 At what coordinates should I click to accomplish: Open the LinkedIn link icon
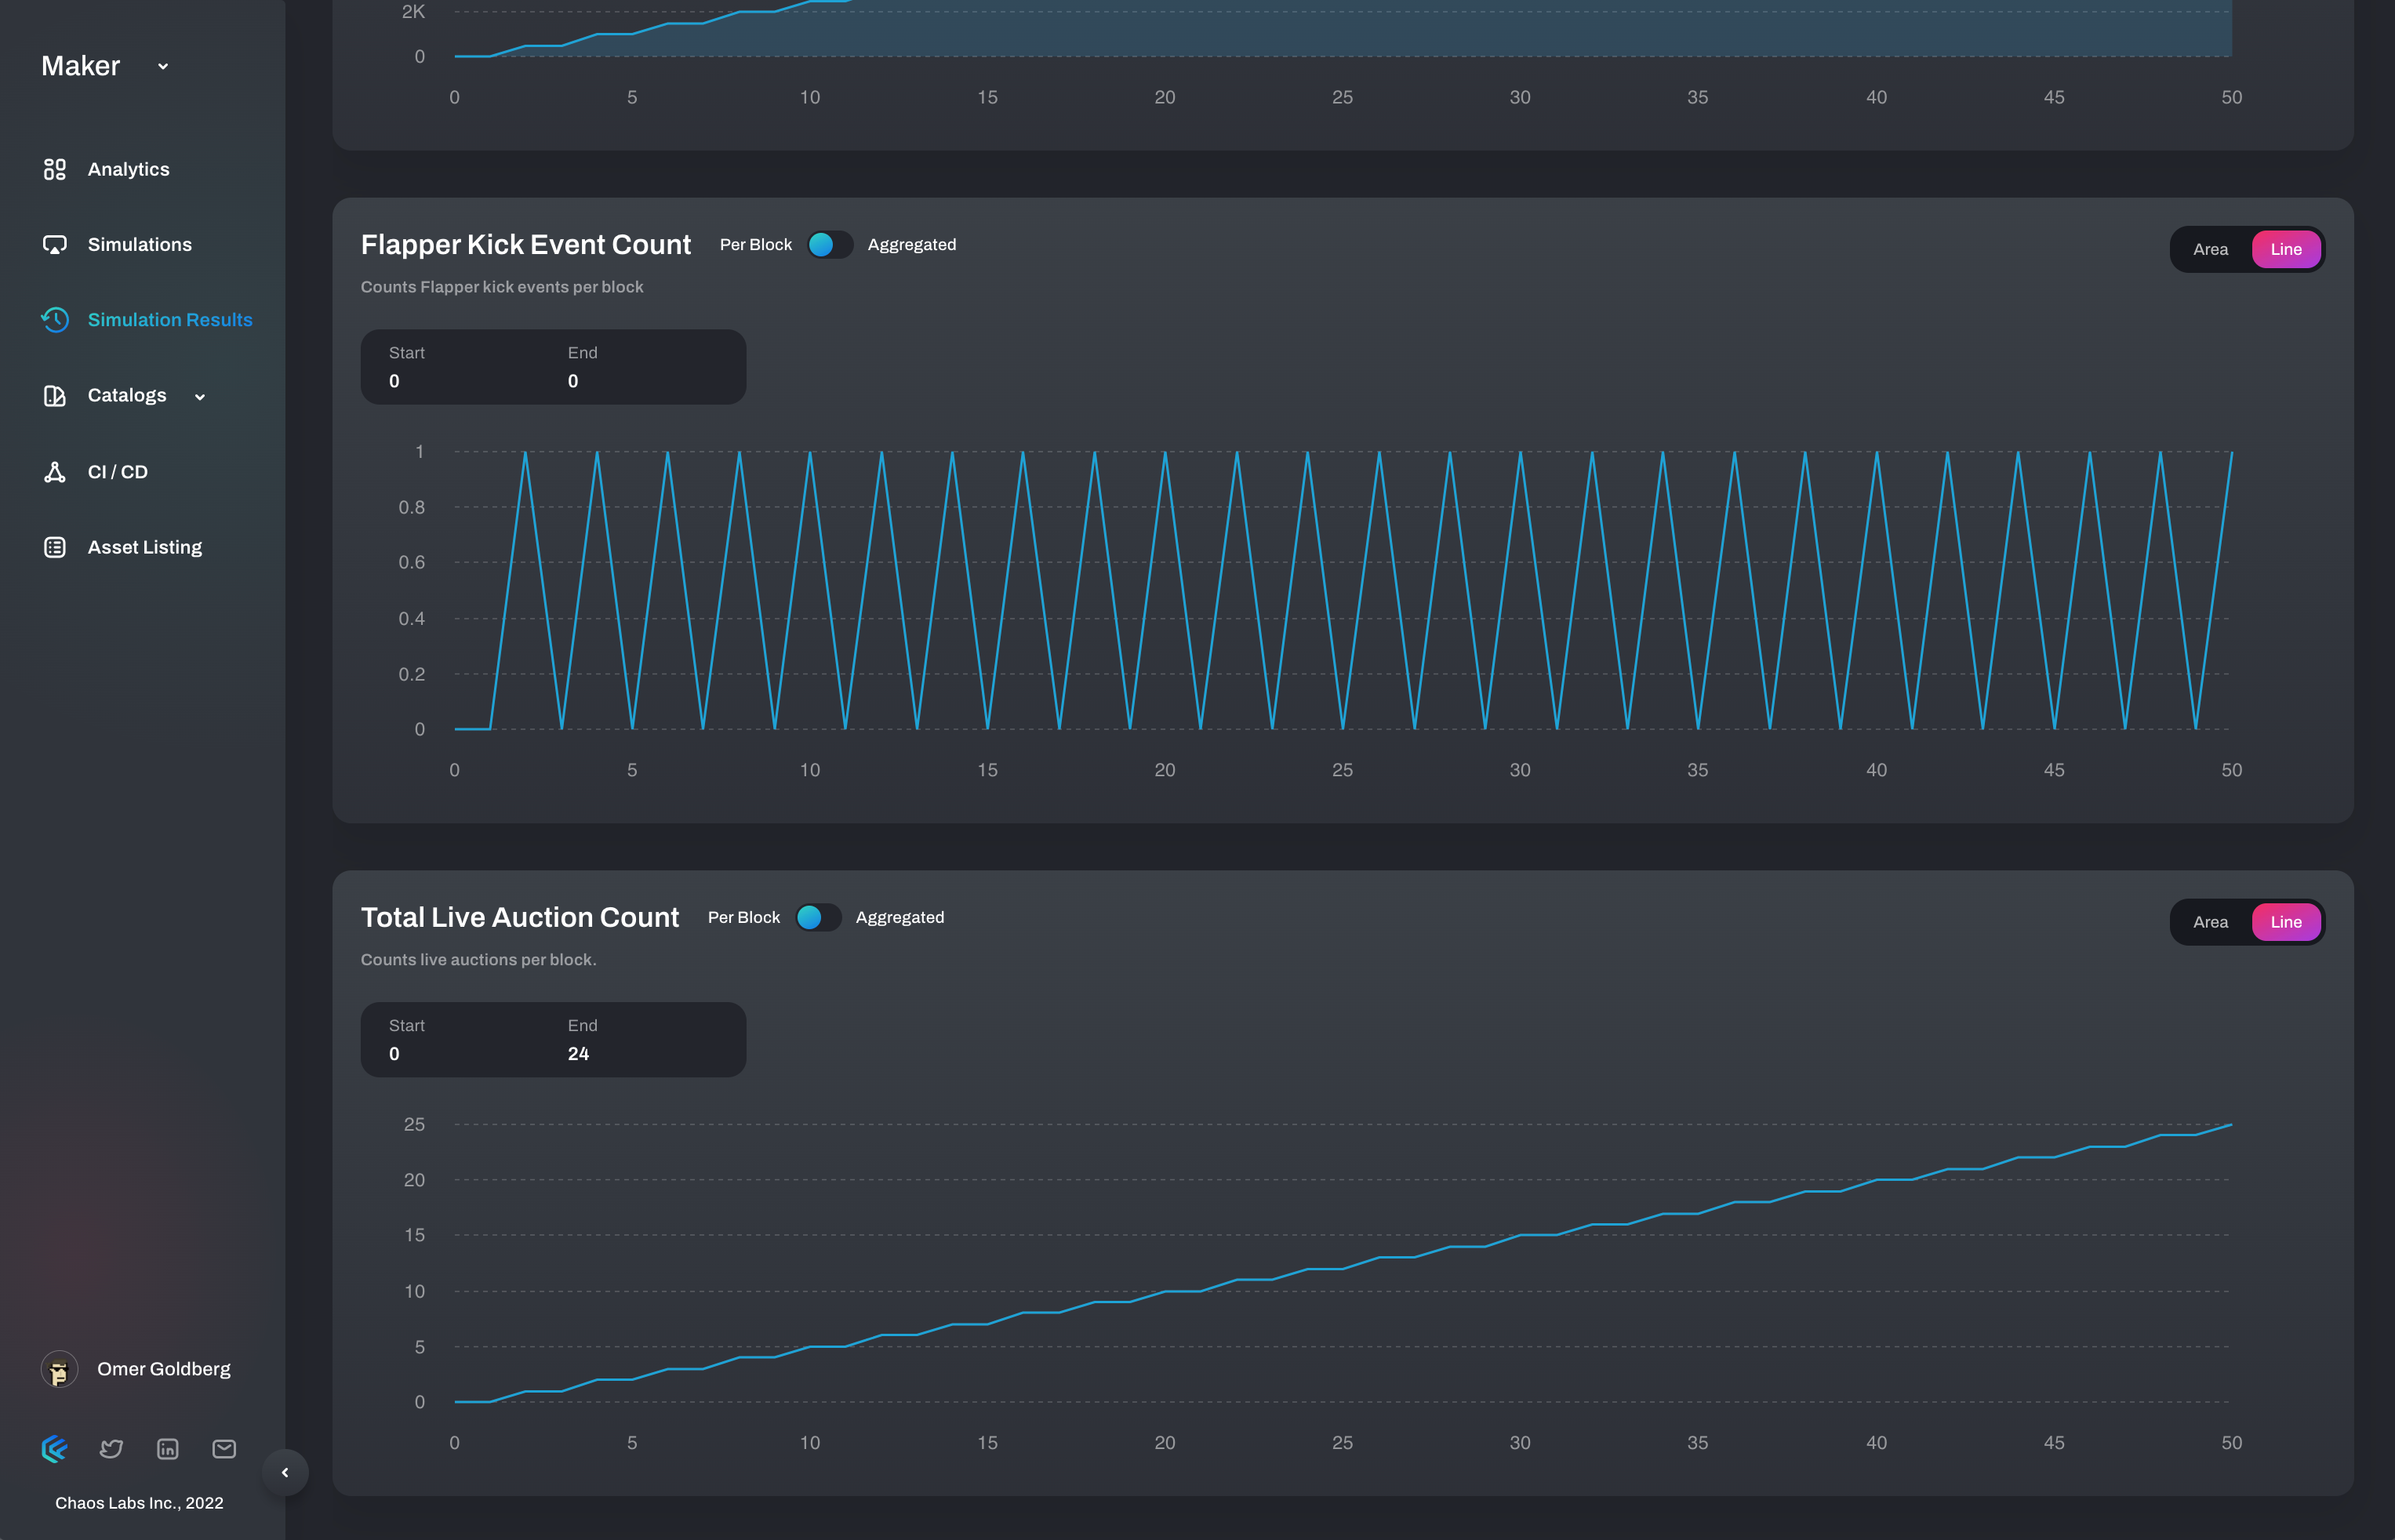click(x=168, y=1449)
